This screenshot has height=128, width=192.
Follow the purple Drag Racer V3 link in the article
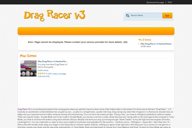click(24, 109)
